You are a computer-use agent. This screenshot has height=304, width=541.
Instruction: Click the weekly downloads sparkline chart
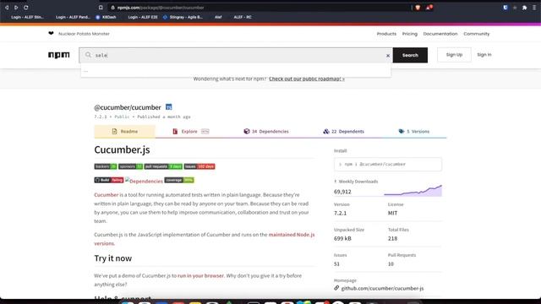tap(413, 191)
